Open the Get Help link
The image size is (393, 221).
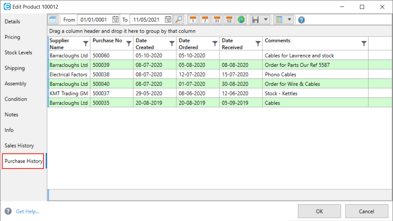[x=28, y=211]
